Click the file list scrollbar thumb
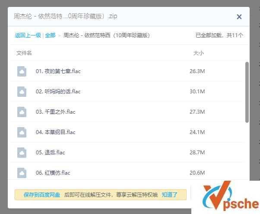This screenshot has height=214, width=260. pyautogui.click(x=247, y=93)
